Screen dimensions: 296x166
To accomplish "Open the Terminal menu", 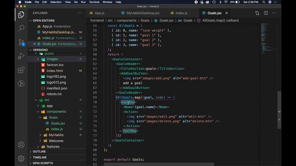I will click(x=94, y=2).
